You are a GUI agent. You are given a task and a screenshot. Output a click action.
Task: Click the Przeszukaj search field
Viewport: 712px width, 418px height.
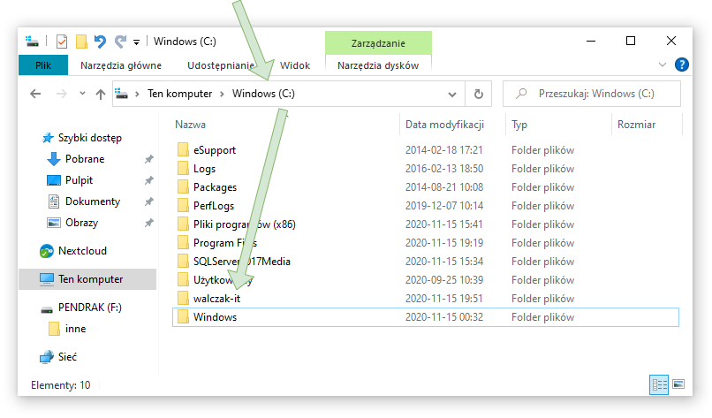click(592, 94)
